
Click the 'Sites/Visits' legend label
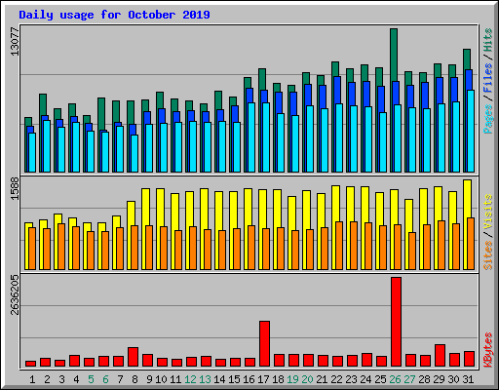tap(488, 232)
